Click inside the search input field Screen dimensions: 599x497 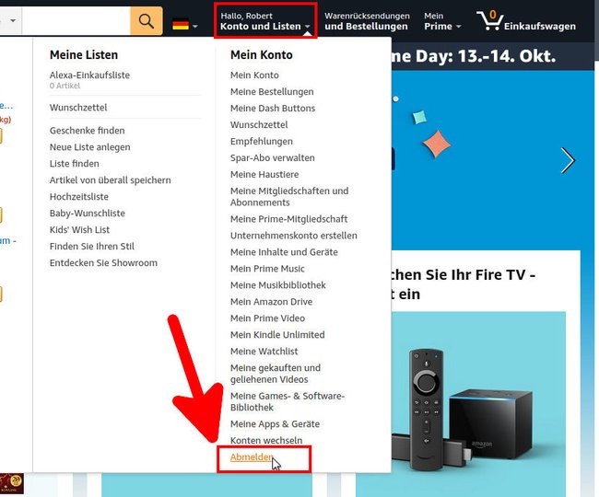pyautogui.click(x=76, y=21)
